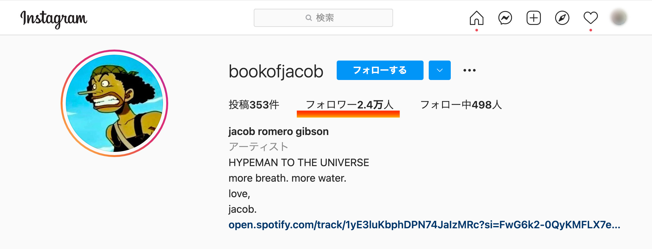View the フォロー中498人 following list
This screenshot has width=652, height=249.
coord(461,105)
